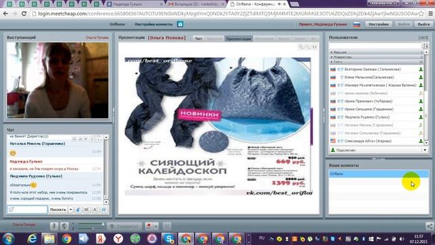The height and width of the screenshot is (245, 435).
Task: Toggle the webcam button in the bottom bar
Action: (65, 226)
